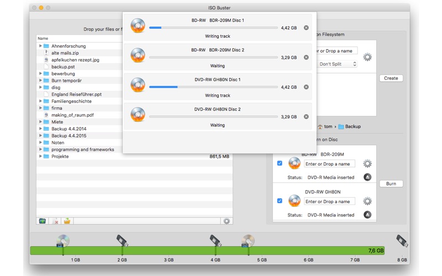
Task: Click the BDR-209M Disc 1 progress bar
Action: (213, 28)
